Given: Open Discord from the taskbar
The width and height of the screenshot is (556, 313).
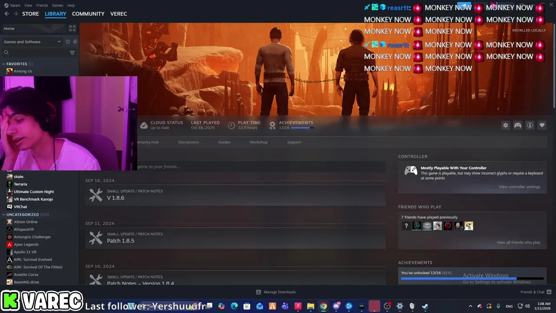Looking at the screenshot, I should (x=336, y=306).
